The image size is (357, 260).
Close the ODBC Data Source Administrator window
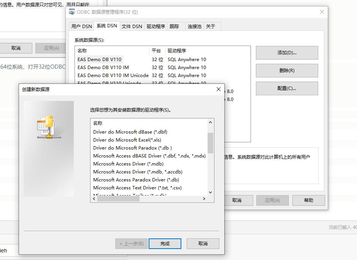(322, 12)
